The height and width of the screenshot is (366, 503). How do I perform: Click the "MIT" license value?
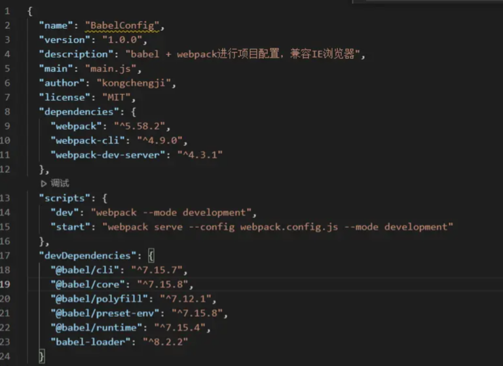pos(116,97)
